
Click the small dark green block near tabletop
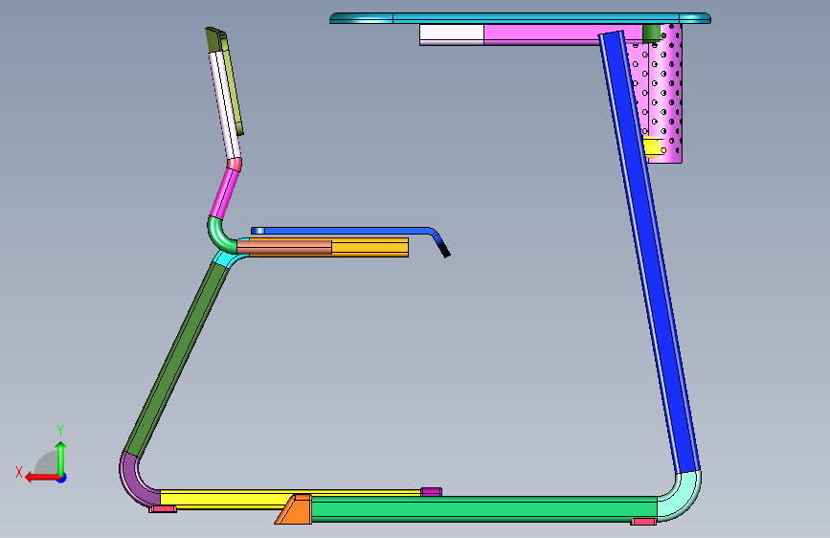(x=652, y=34)
